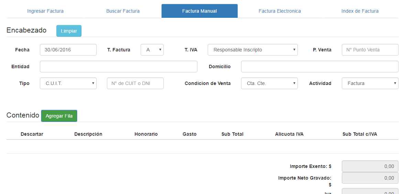Open the Index de Factura tab
402x194 pixels.
click(360, 11)
